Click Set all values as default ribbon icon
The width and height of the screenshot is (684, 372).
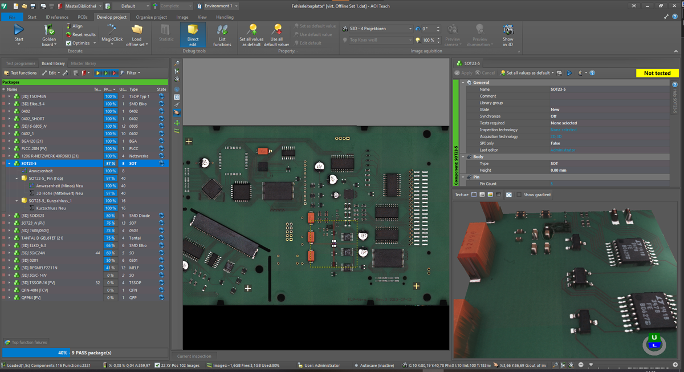tap(251, 30)
